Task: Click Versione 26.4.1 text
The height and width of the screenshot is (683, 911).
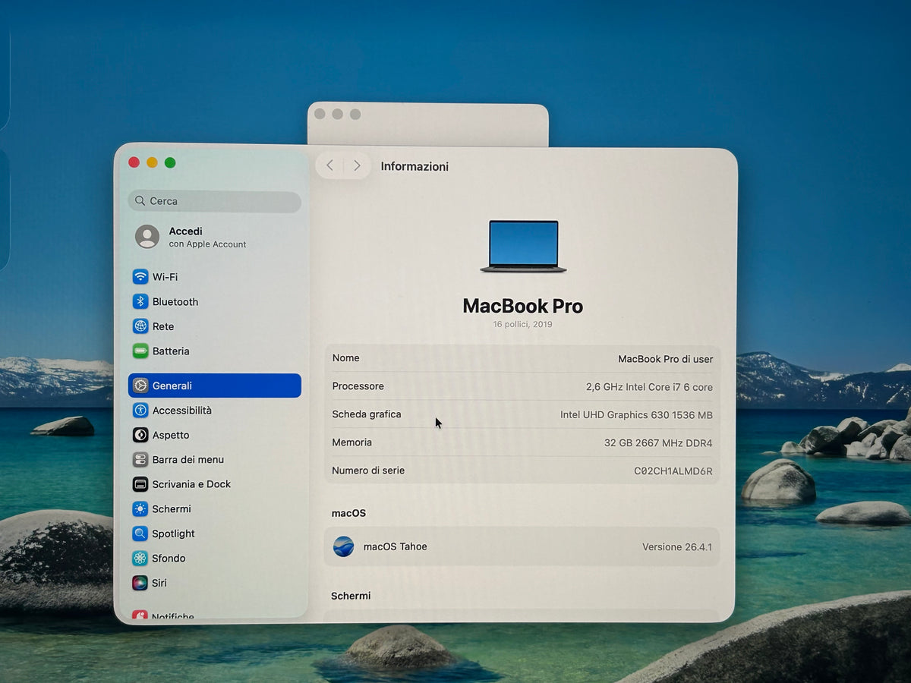Action: tap(677, 546)
